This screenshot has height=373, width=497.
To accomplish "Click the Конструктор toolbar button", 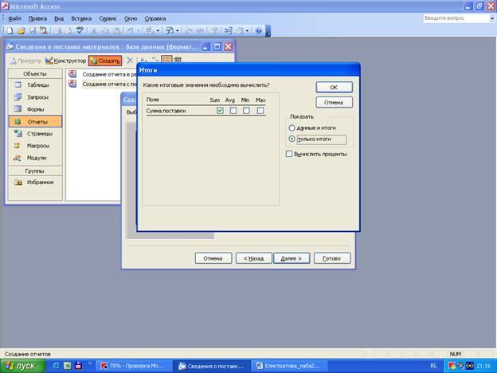I will point(65,61).
